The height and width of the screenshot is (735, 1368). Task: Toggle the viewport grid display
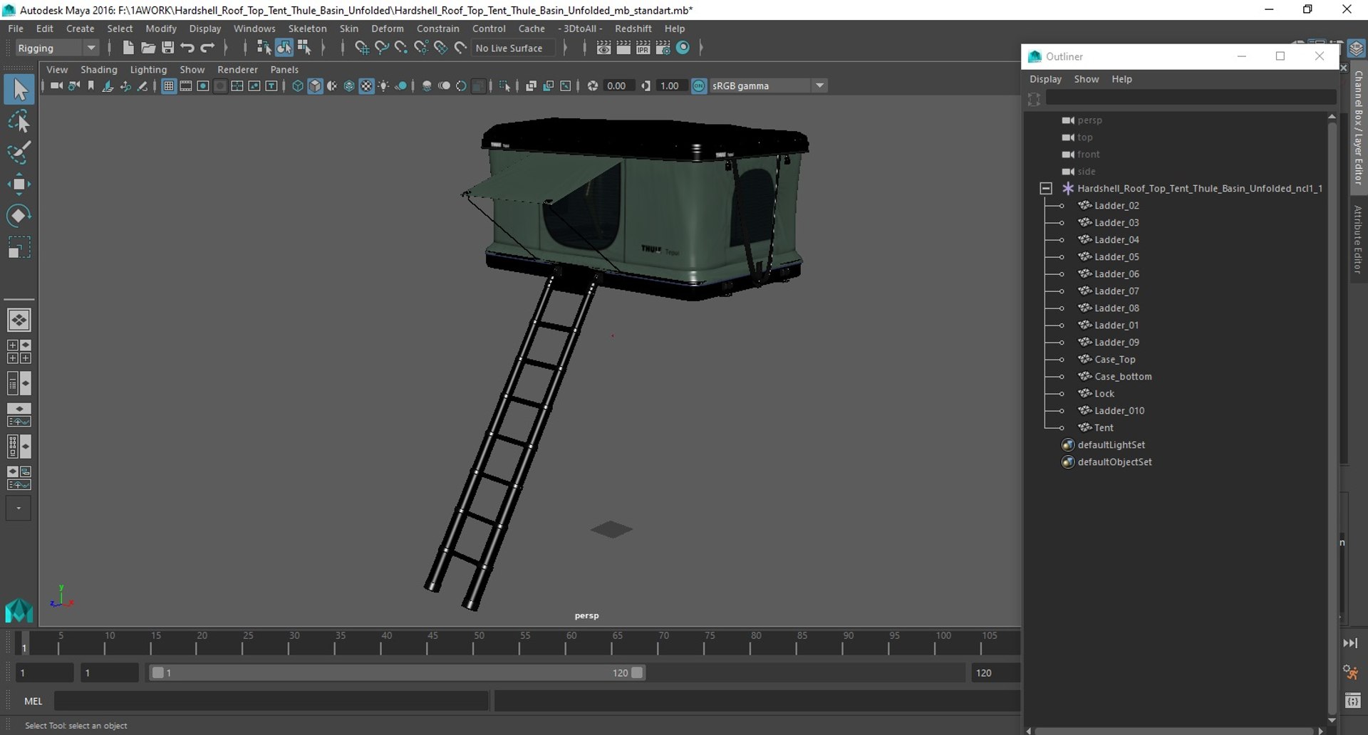[169, 86]
